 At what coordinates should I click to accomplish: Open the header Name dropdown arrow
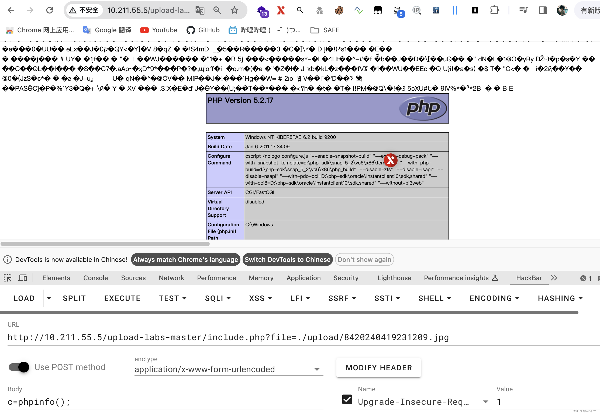coord(486,402)
